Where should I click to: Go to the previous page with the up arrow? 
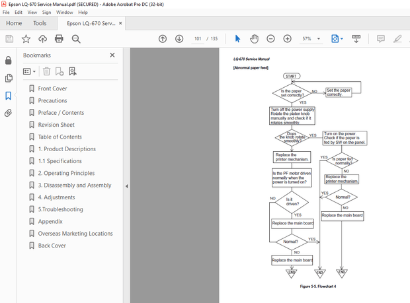(163, 39)
